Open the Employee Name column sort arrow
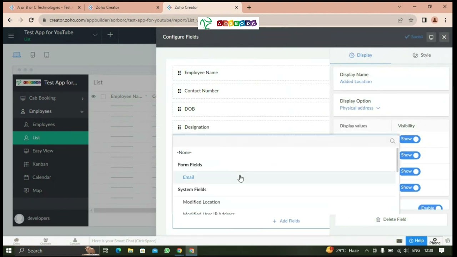 [x=146, y=96]
